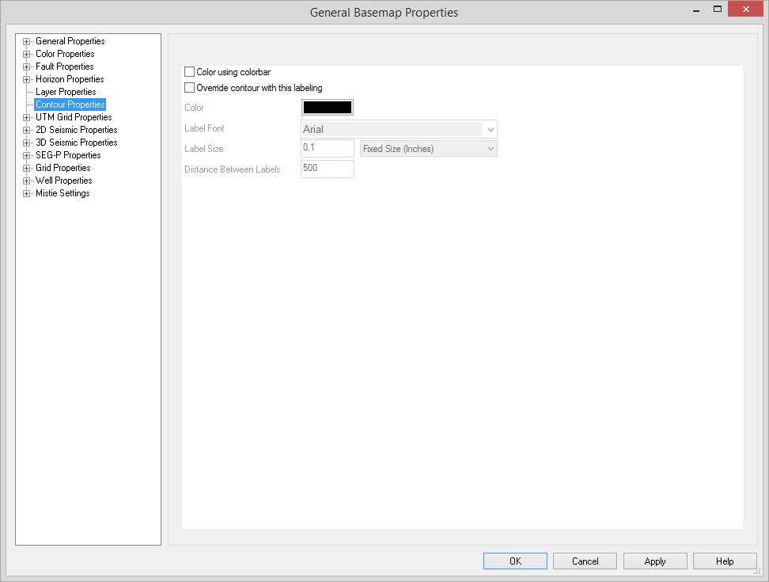Expand the Horizon Properties tree node
769x582 pixels.
tap(27, 79)
